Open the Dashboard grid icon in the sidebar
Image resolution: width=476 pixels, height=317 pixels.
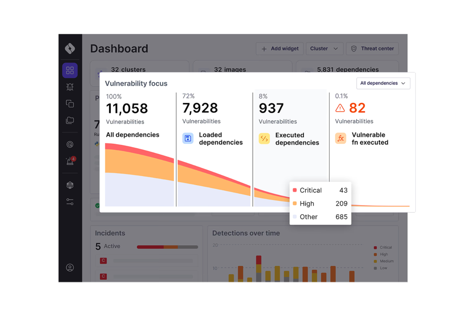tap(70, 70)
